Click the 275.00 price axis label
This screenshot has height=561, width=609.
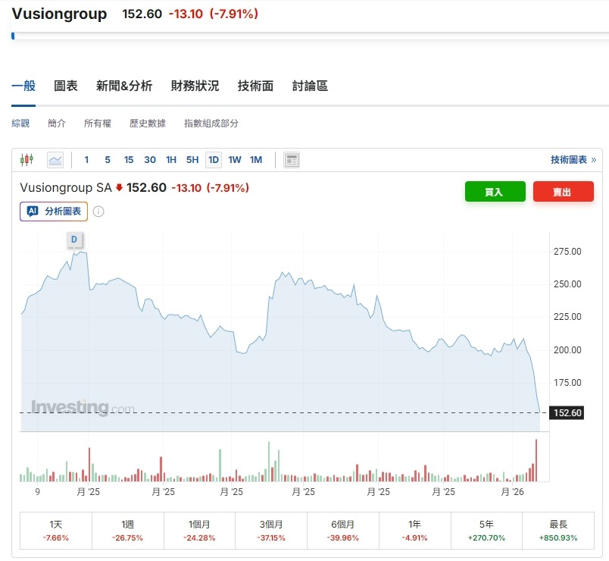coord(567,252)
